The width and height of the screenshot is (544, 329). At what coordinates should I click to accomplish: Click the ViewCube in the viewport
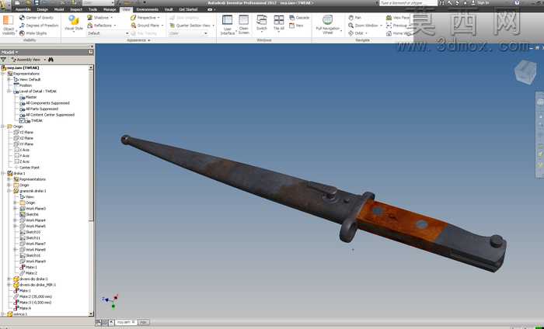(x=525, y=72)
